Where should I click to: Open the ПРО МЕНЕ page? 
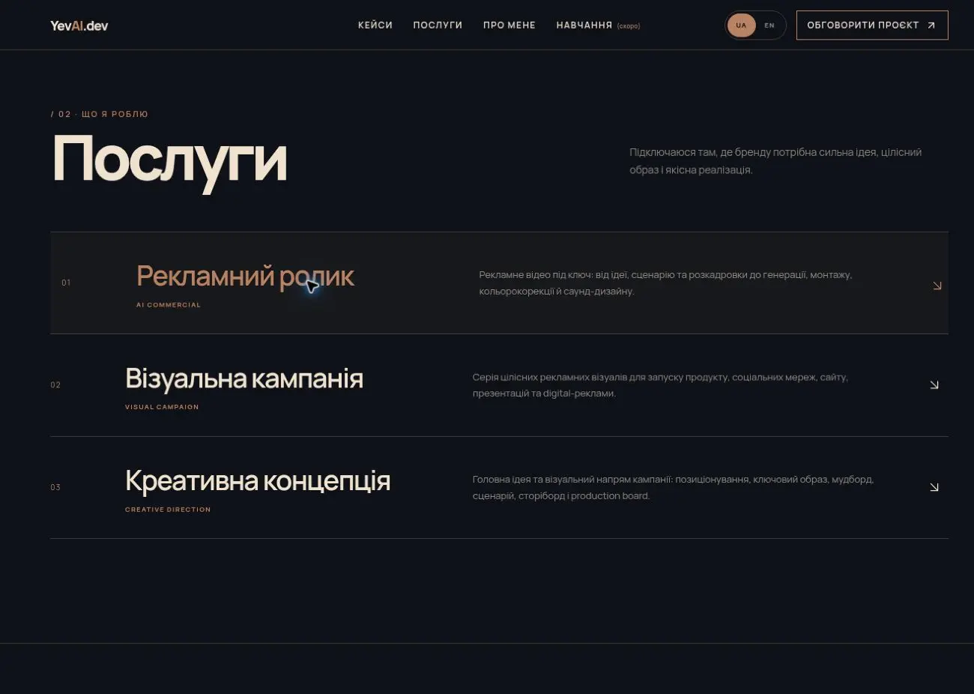coord(509,25)
